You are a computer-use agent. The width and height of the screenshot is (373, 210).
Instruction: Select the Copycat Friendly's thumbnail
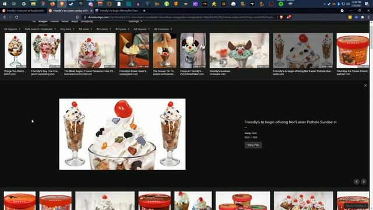pyautogui.click(x=193, y=51)
